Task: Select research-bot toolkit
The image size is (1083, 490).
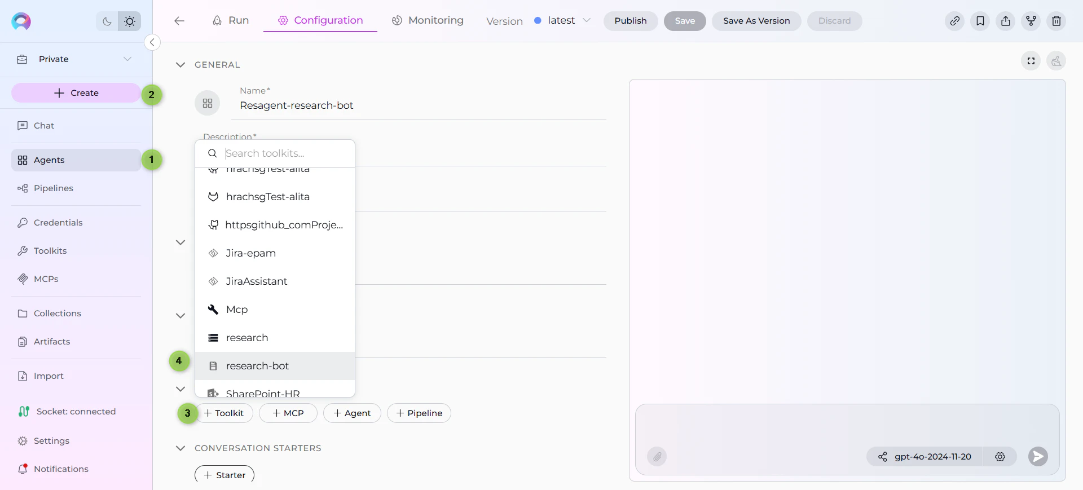Action: (275, 366)
